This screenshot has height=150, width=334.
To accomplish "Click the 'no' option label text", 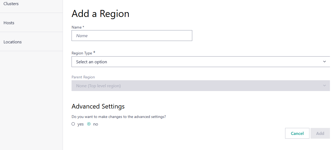I will [x=96, y=124].
